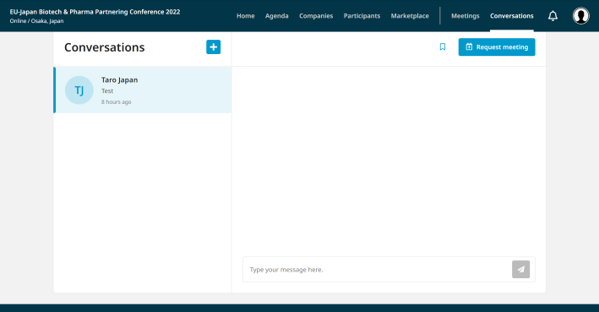The image size is (599, 312).
Task: Click the TJ avatar circle
Action: coord(79,90)
